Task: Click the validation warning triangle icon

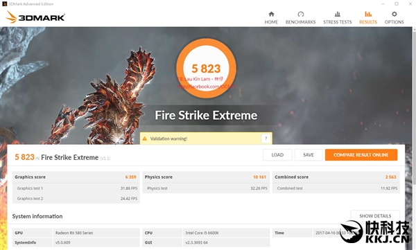Action: point(145,139)
